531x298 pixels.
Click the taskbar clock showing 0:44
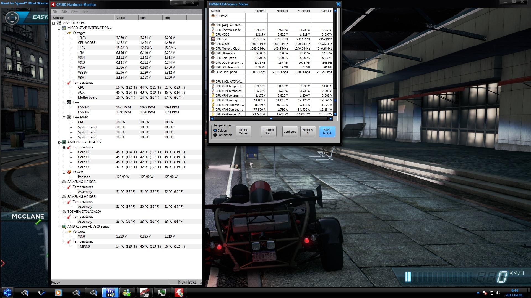tap(514, 290)
